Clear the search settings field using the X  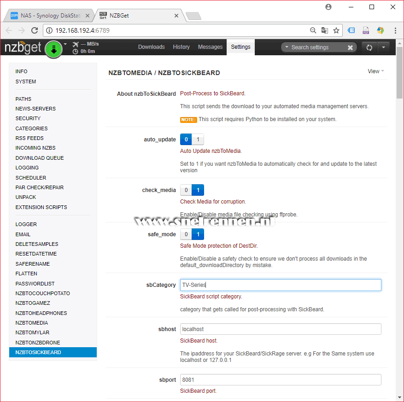click(x=350, y=47)
